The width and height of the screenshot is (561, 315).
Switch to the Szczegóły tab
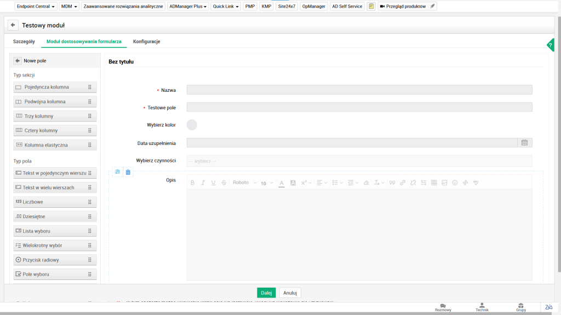click(x=24, y=42)
